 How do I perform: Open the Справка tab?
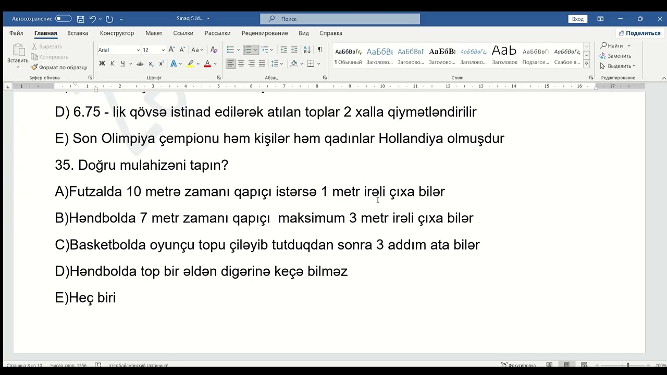pos(331,33)
